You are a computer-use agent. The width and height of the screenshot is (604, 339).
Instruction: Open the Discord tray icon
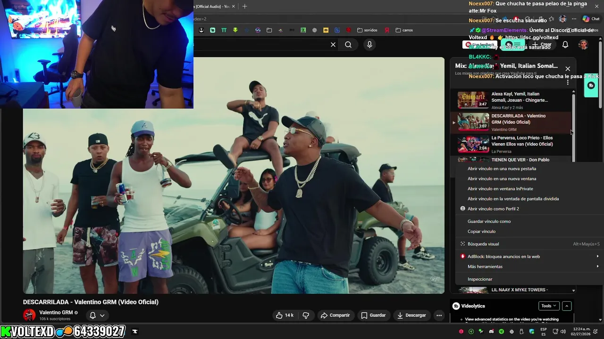pyautogui.click(x=492, y=331)
